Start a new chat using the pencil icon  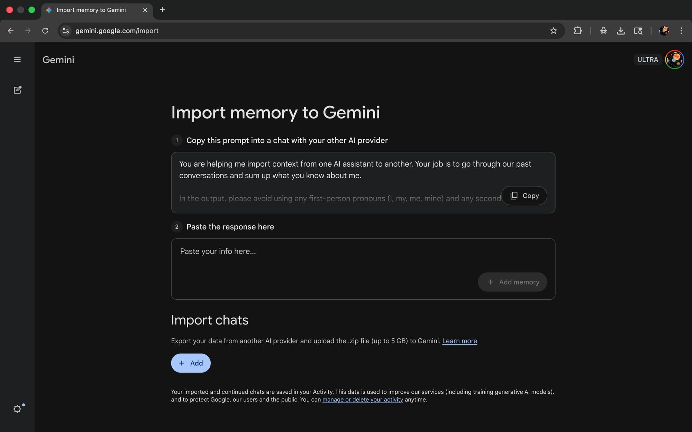[17, 90]
